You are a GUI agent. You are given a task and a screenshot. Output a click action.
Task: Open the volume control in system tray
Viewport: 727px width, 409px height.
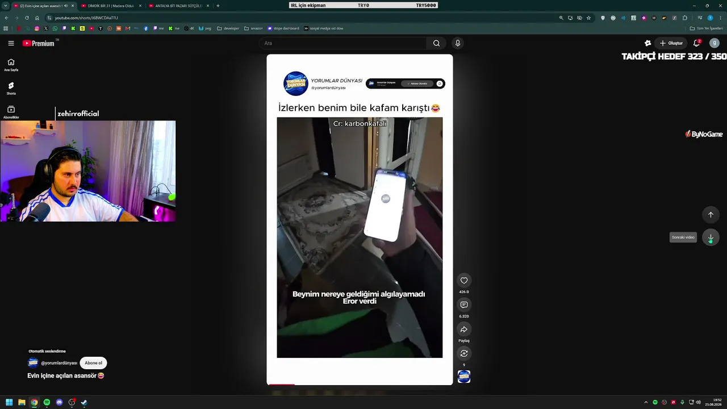(699, 403)
